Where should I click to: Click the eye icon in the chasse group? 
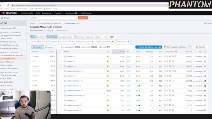[54, 56]
